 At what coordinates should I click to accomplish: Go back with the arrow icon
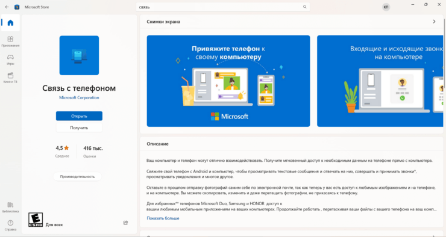coord(7,7)
